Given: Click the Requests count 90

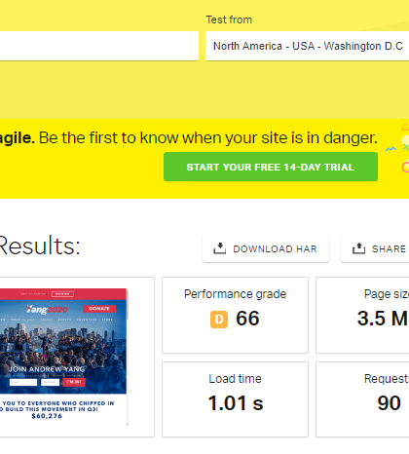Looking at the screenshot, I should tap(389, 403).
